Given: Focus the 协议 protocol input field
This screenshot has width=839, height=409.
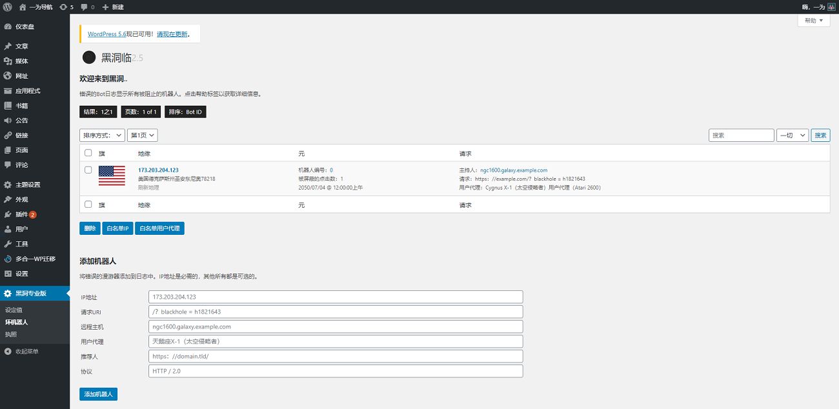Looking at the screenshot, I should pyautogui.click(x=336, y=371).
